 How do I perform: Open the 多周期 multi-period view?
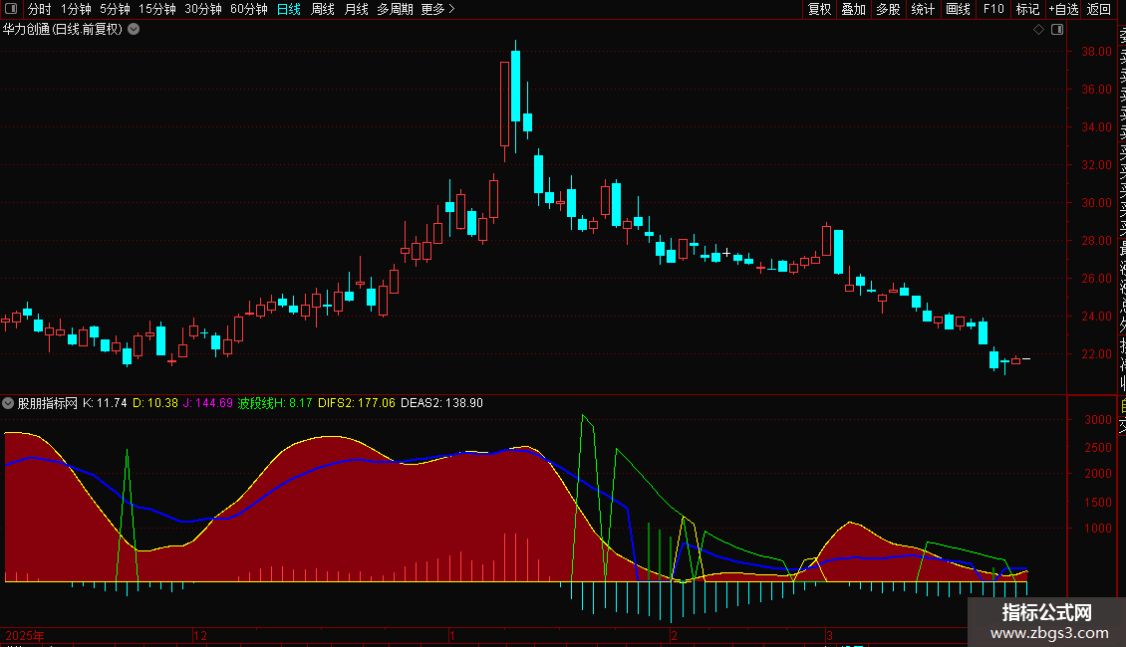point(395,9)
